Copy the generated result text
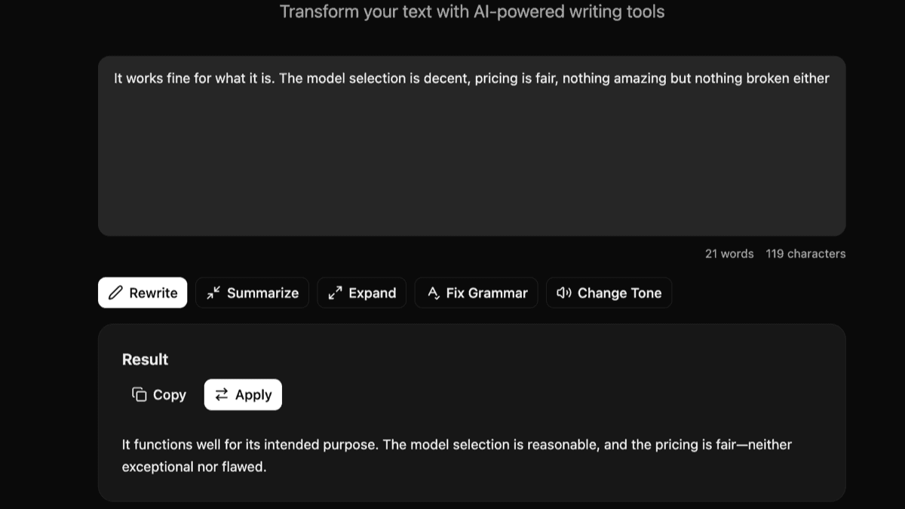Screen dimensions: 905x509 159,394
